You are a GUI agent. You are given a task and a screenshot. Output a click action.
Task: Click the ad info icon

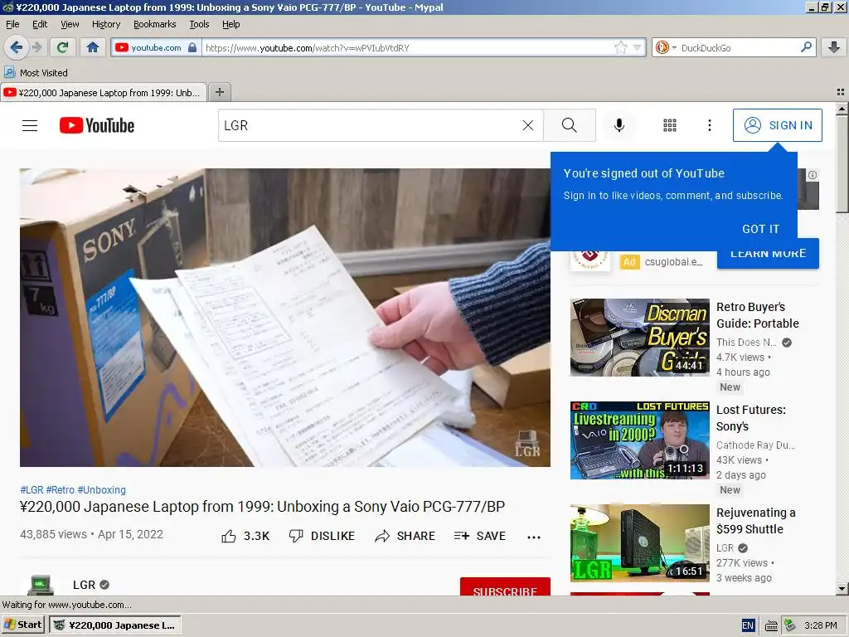tap(813, 175)
